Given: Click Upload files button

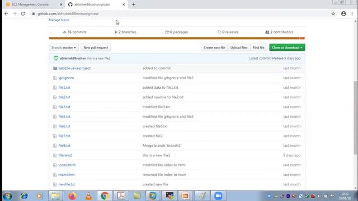Looking at the screenshot, I should click(x=239, y=47).
